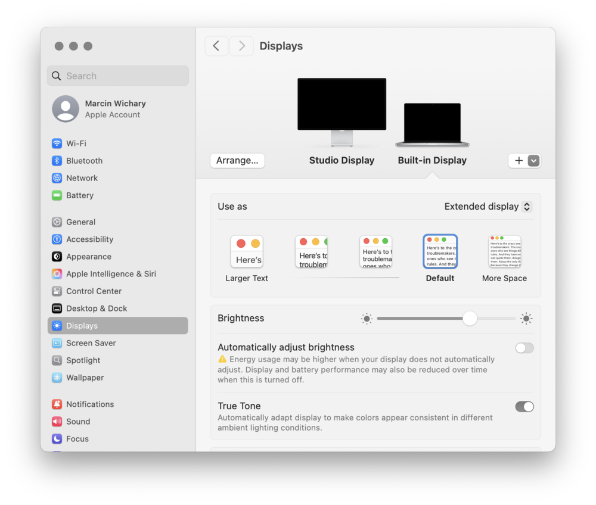Click the Displays sun icon in sidebar
This screenshot has height=505, width=596.
[x=57, y=326]
